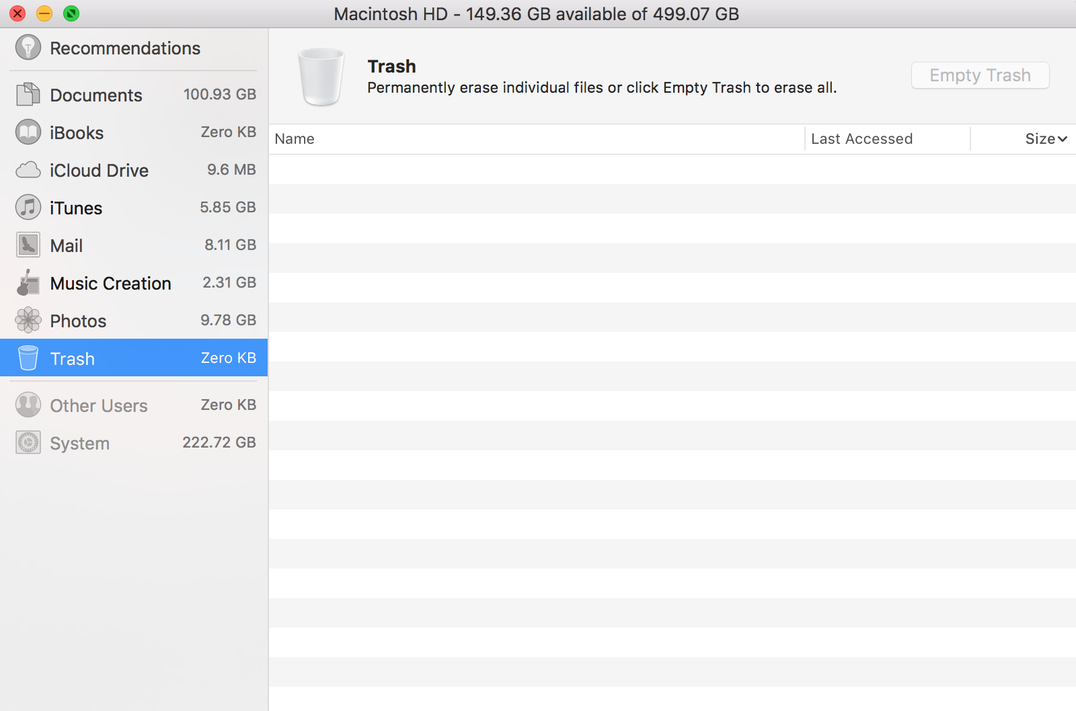Click the System size 222.72 GB

(219, 442)
